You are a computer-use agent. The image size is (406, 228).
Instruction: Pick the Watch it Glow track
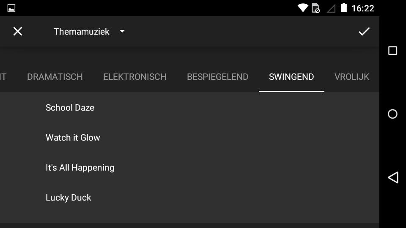tap(73, 138)
